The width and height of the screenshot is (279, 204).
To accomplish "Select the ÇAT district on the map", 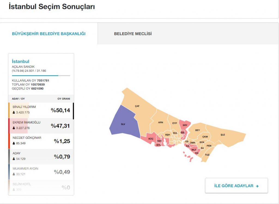I will [x=137, y=106].
